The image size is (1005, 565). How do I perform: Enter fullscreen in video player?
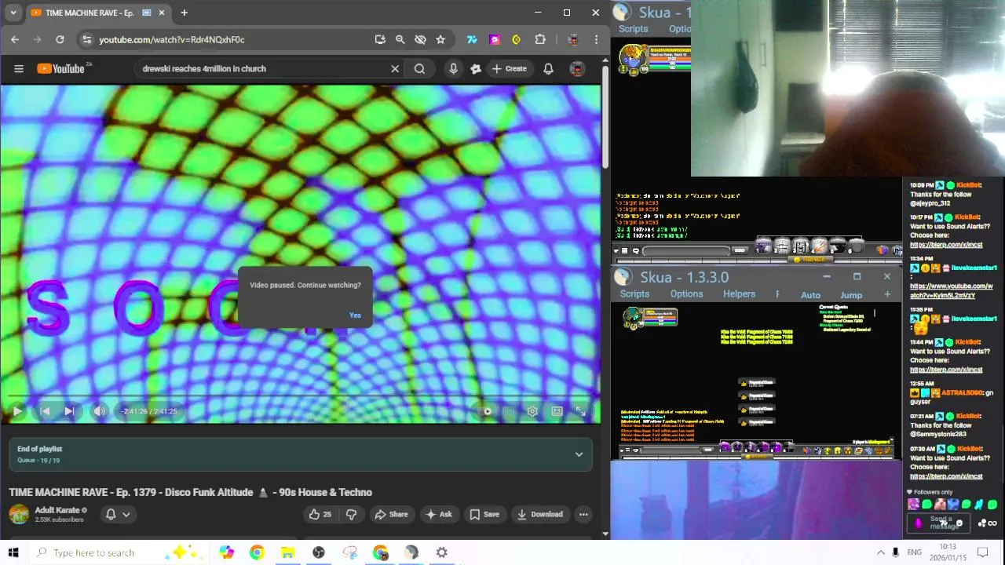580,411
